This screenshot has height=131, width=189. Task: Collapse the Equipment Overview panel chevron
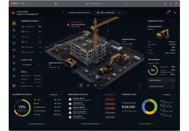tap(40, 21)
